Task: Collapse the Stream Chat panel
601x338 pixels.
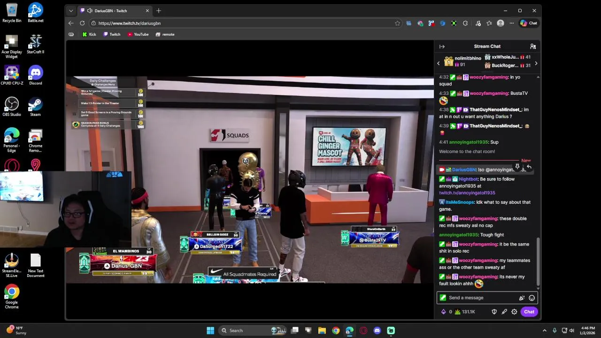Action: tap(442, 46)
